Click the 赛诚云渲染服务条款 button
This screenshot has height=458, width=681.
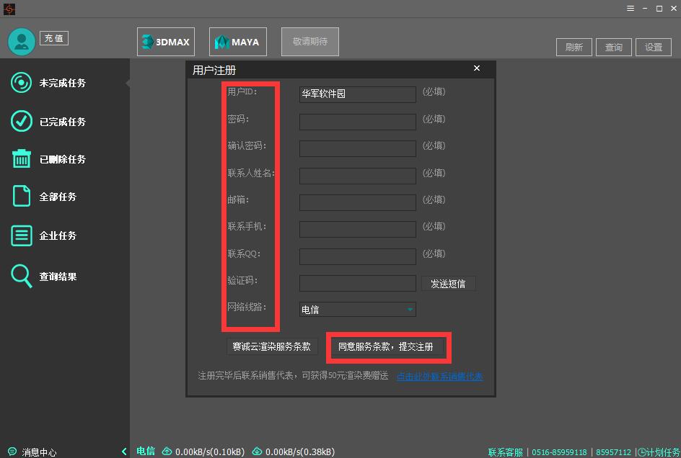tap(272, 346)
